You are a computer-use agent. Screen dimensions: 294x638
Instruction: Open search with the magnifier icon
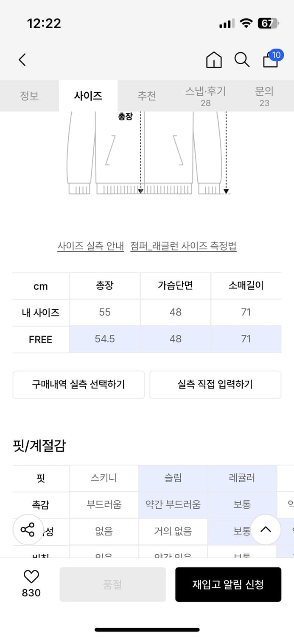coord(242,60)
